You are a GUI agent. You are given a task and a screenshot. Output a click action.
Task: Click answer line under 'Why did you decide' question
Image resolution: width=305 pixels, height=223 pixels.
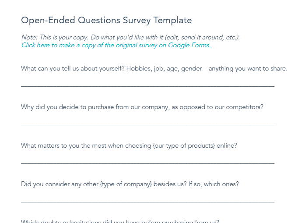(x=147, y=124)
